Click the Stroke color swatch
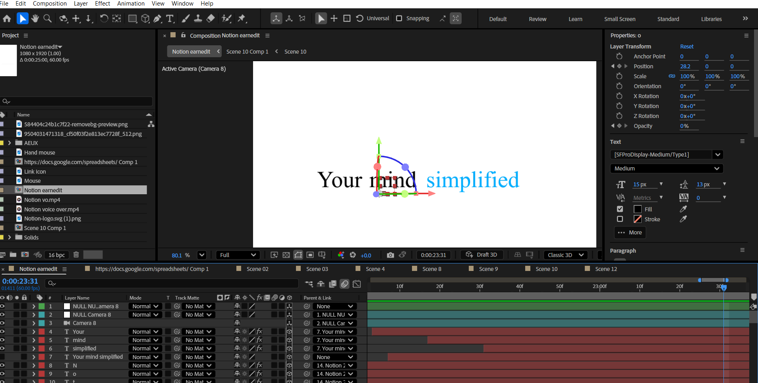758x383 pixels. point(638,219)
